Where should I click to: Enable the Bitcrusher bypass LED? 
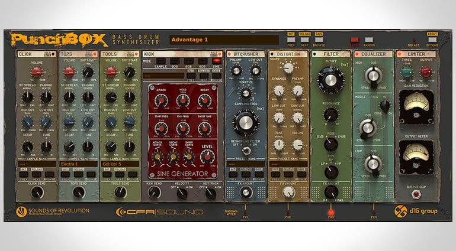click(x=229, y=54)
